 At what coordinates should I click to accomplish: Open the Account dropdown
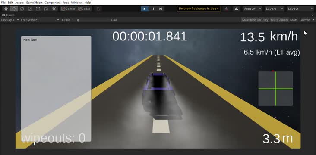click(x=252, y=9)
